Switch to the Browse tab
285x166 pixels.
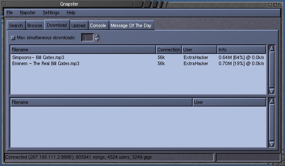35,25
